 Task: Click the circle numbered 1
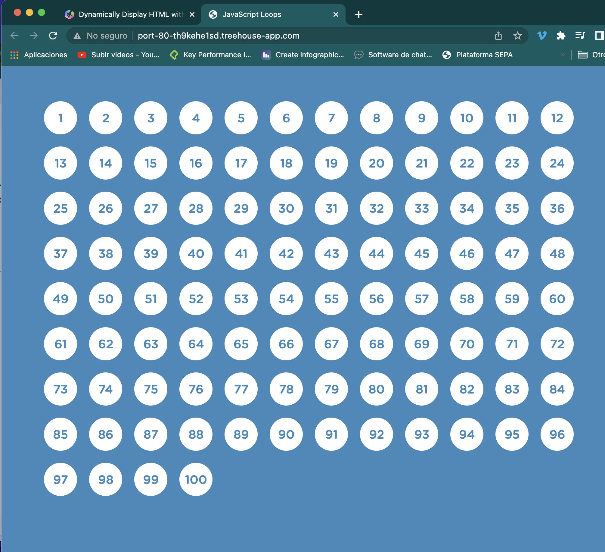(60, 118)
